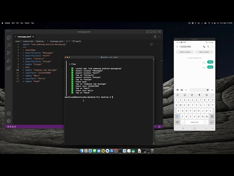
Task: Open the Manage gear in VS Code
Action: tap(9, 121)
